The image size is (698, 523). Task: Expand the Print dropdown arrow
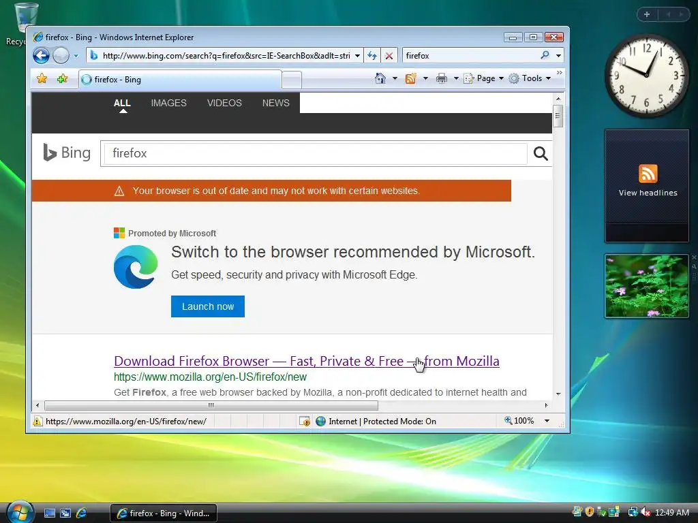coord(456,78)
